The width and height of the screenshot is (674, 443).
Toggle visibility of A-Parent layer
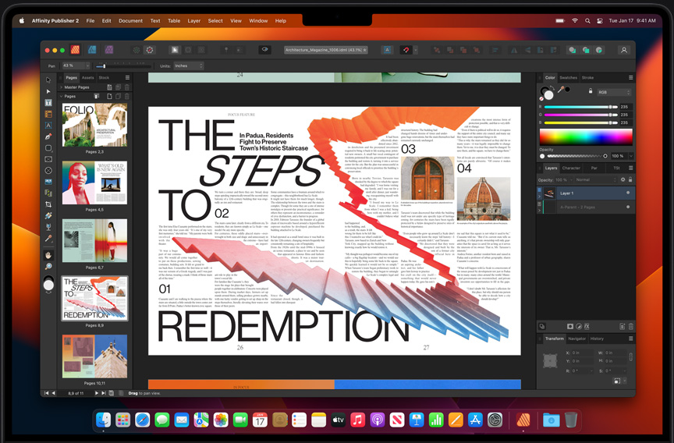coord(627,207)
